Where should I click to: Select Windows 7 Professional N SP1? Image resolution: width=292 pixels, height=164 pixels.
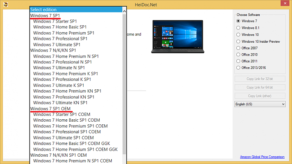pos(62,62)
